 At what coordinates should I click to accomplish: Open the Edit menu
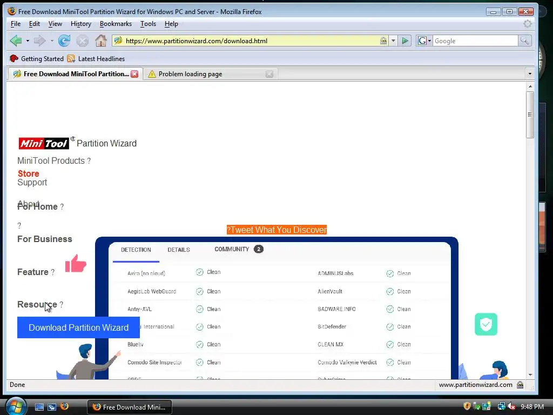tap(34, 24)
